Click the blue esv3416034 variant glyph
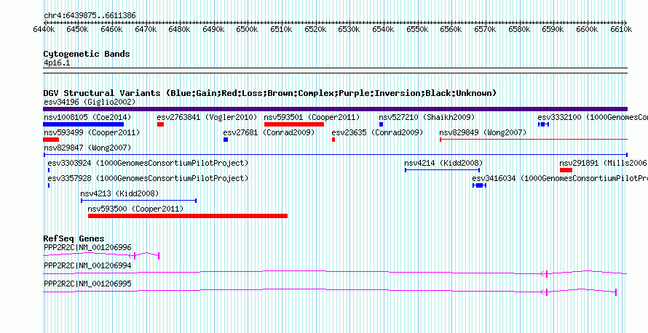 tap(479, 185)
